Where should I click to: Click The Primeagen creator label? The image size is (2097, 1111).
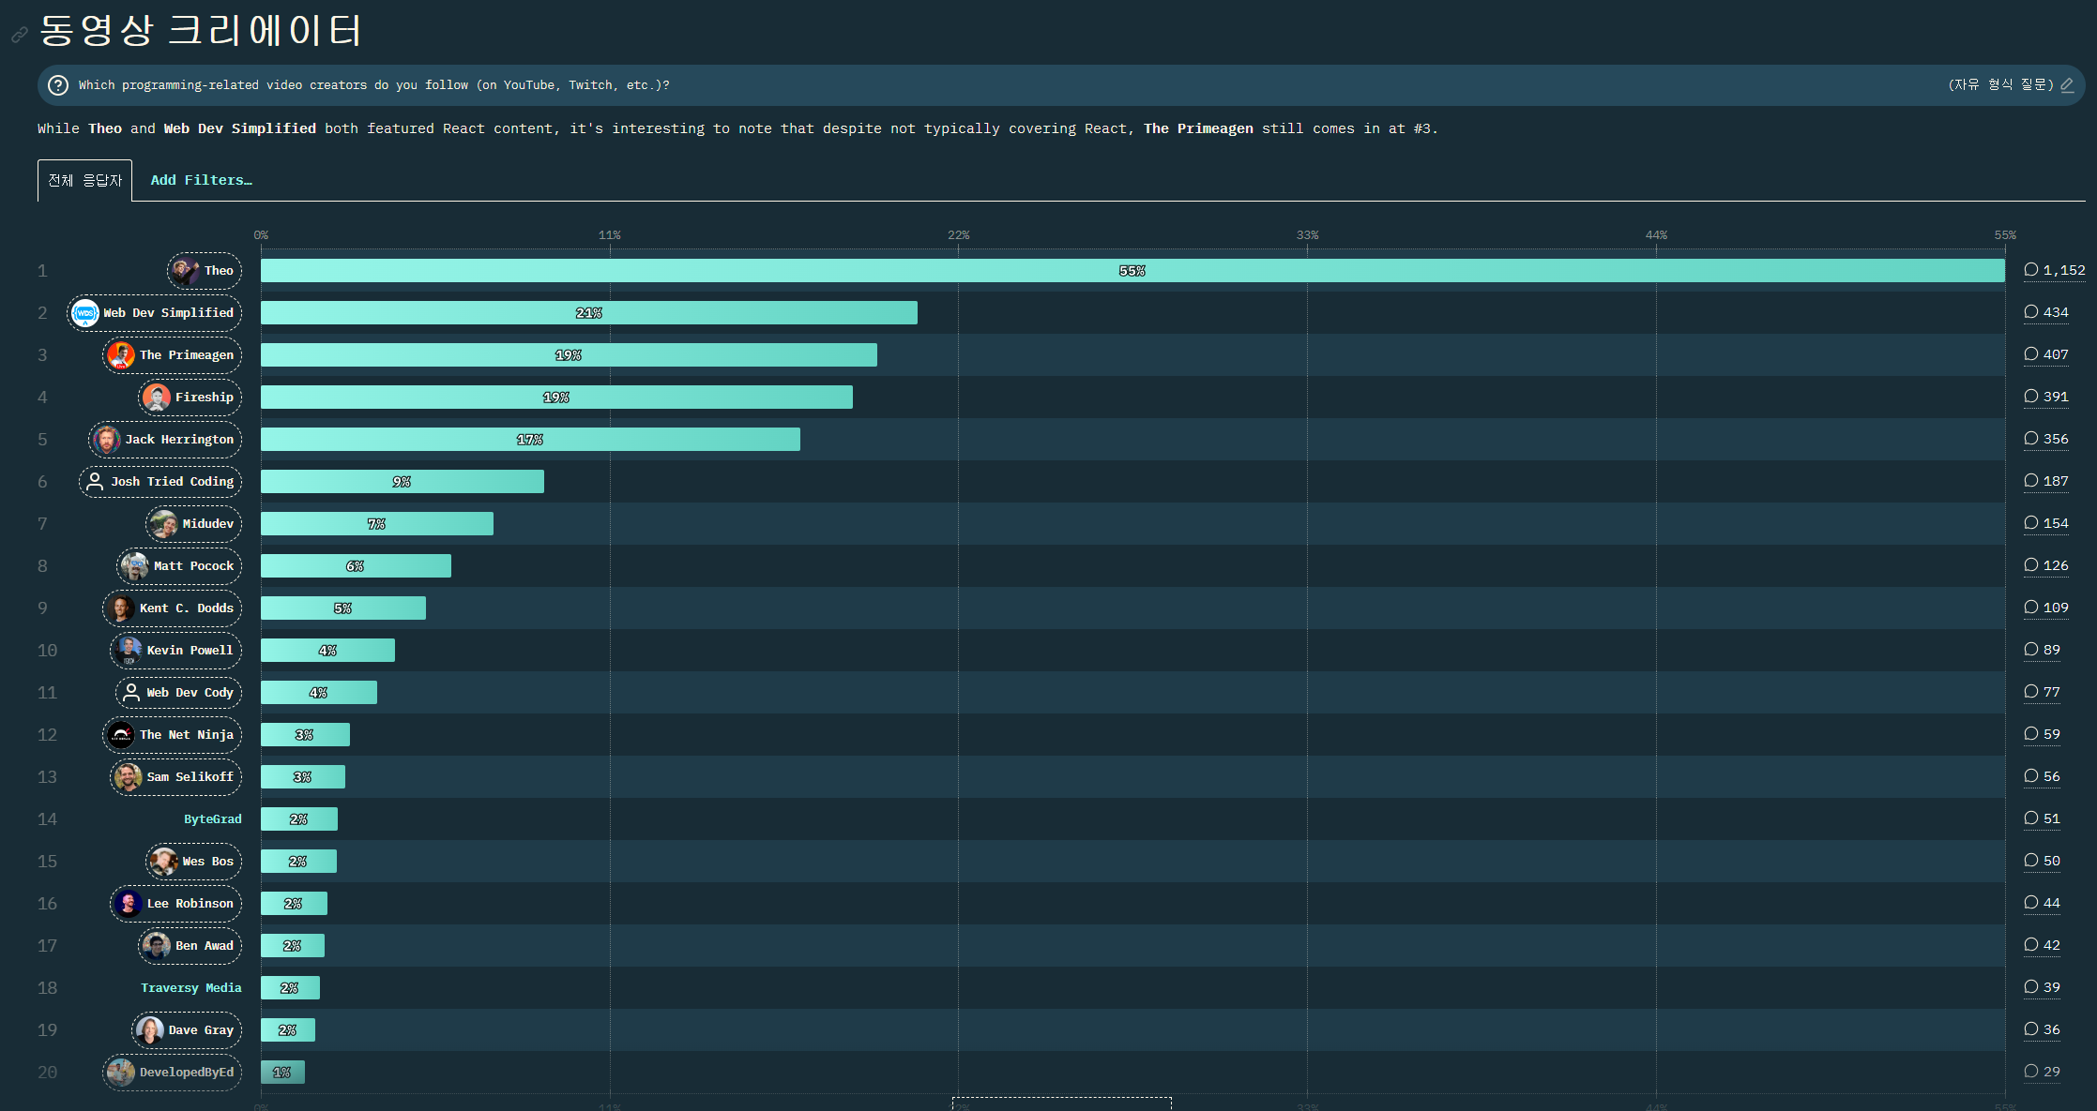pyautogui.click(x=186, y=355)
